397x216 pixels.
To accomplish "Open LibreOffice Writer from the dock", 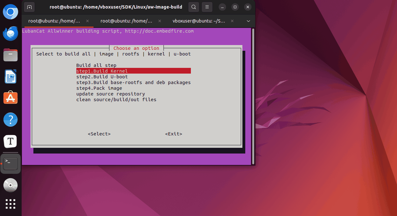I will pos(10,77).
